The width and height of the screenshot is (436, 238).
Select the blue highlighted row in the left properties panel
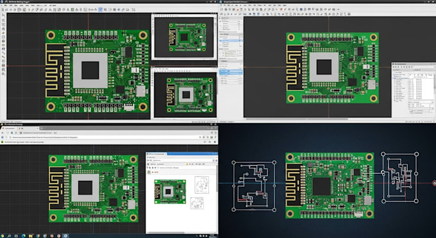point(231,72)
